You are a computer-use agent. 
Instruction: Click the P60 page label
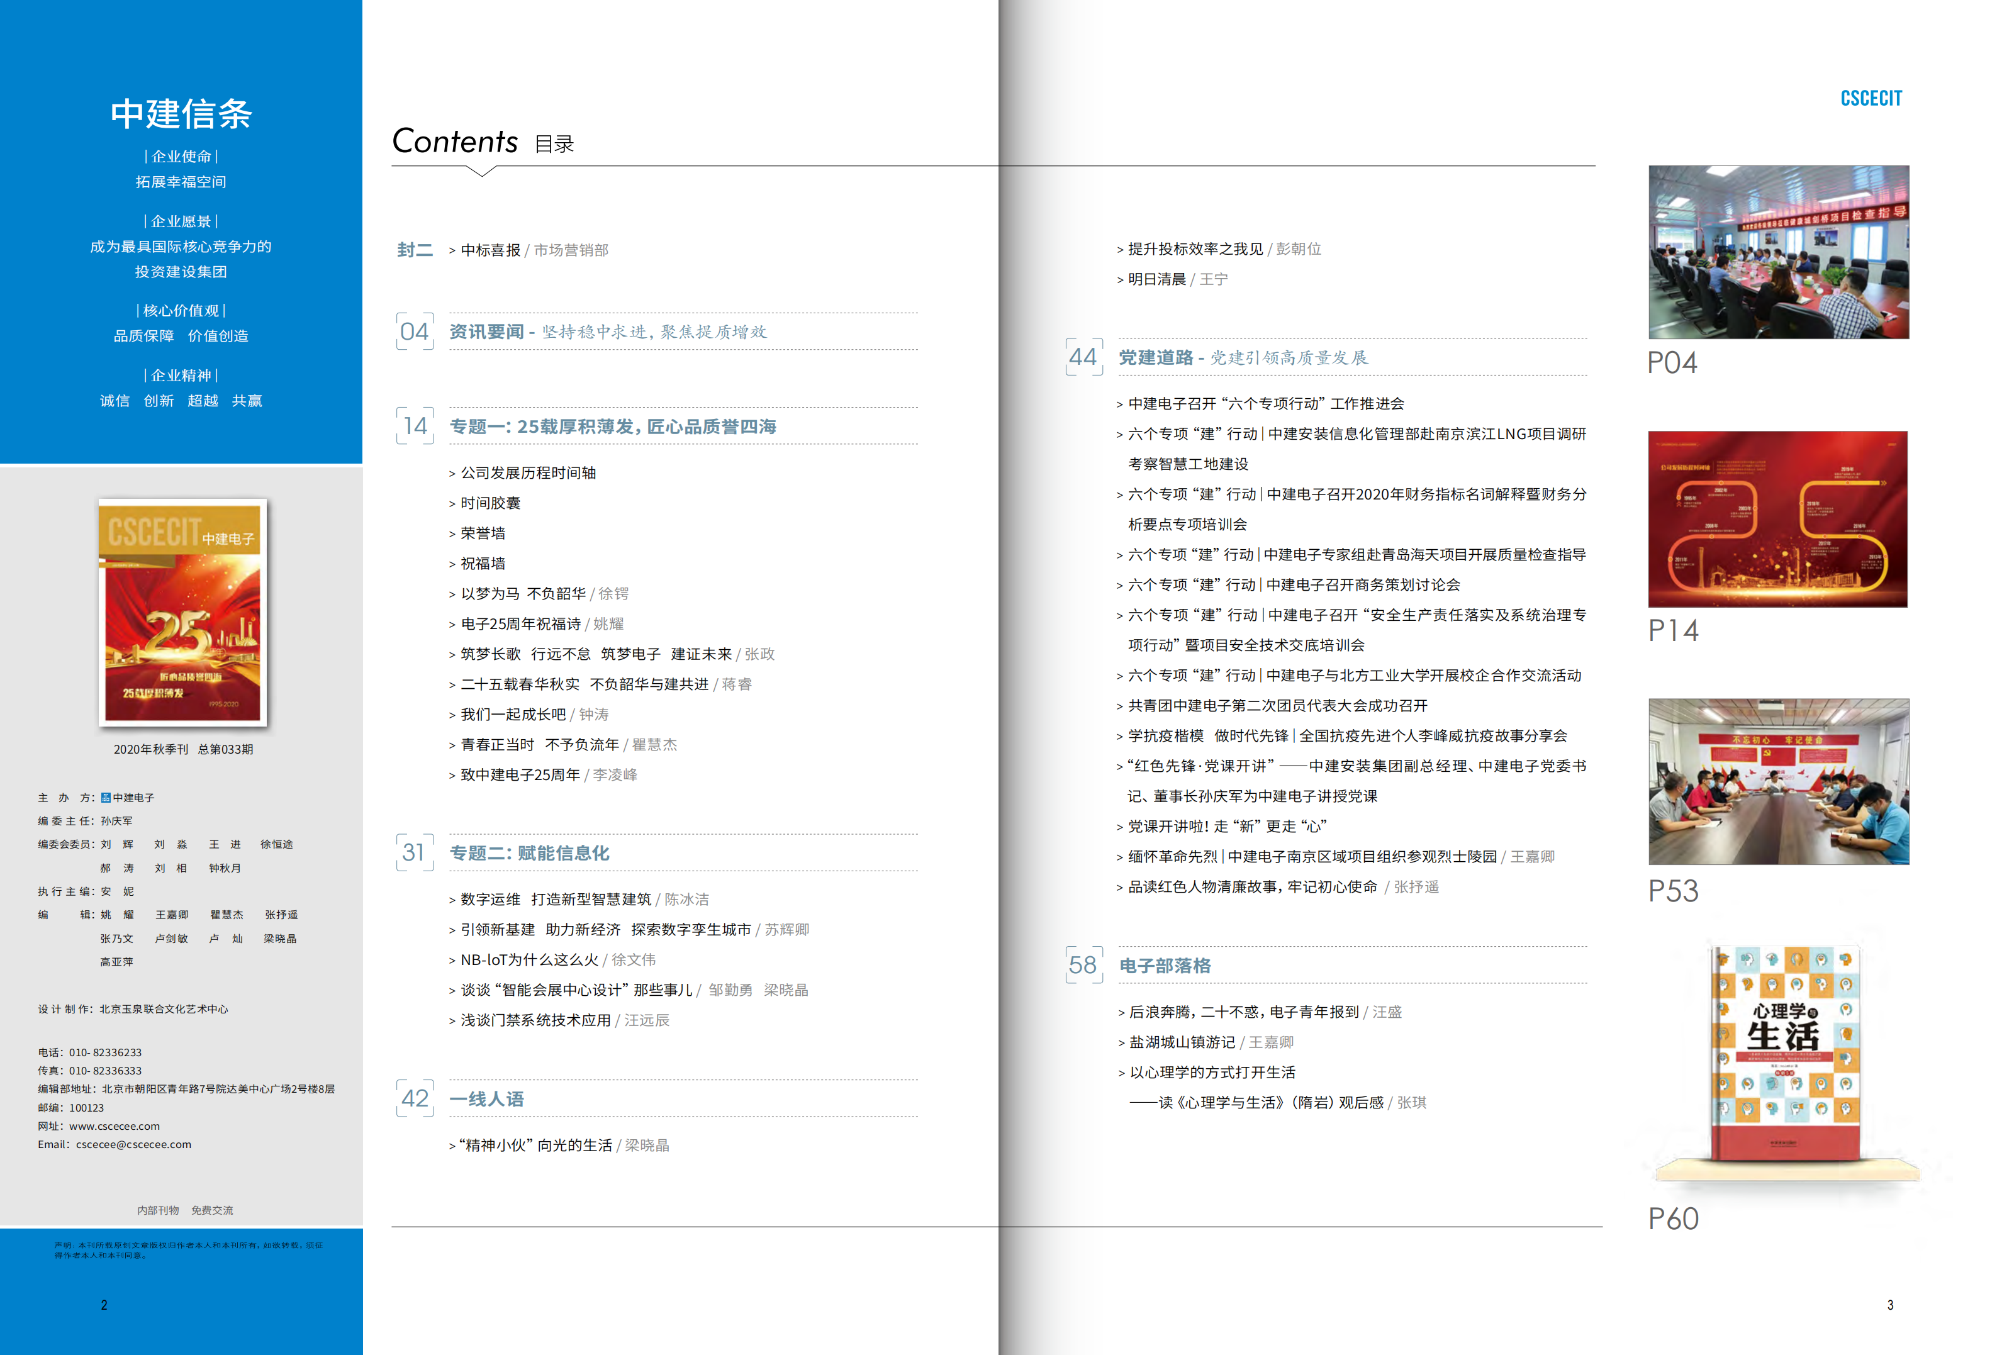click(x=1673, y=1218)
